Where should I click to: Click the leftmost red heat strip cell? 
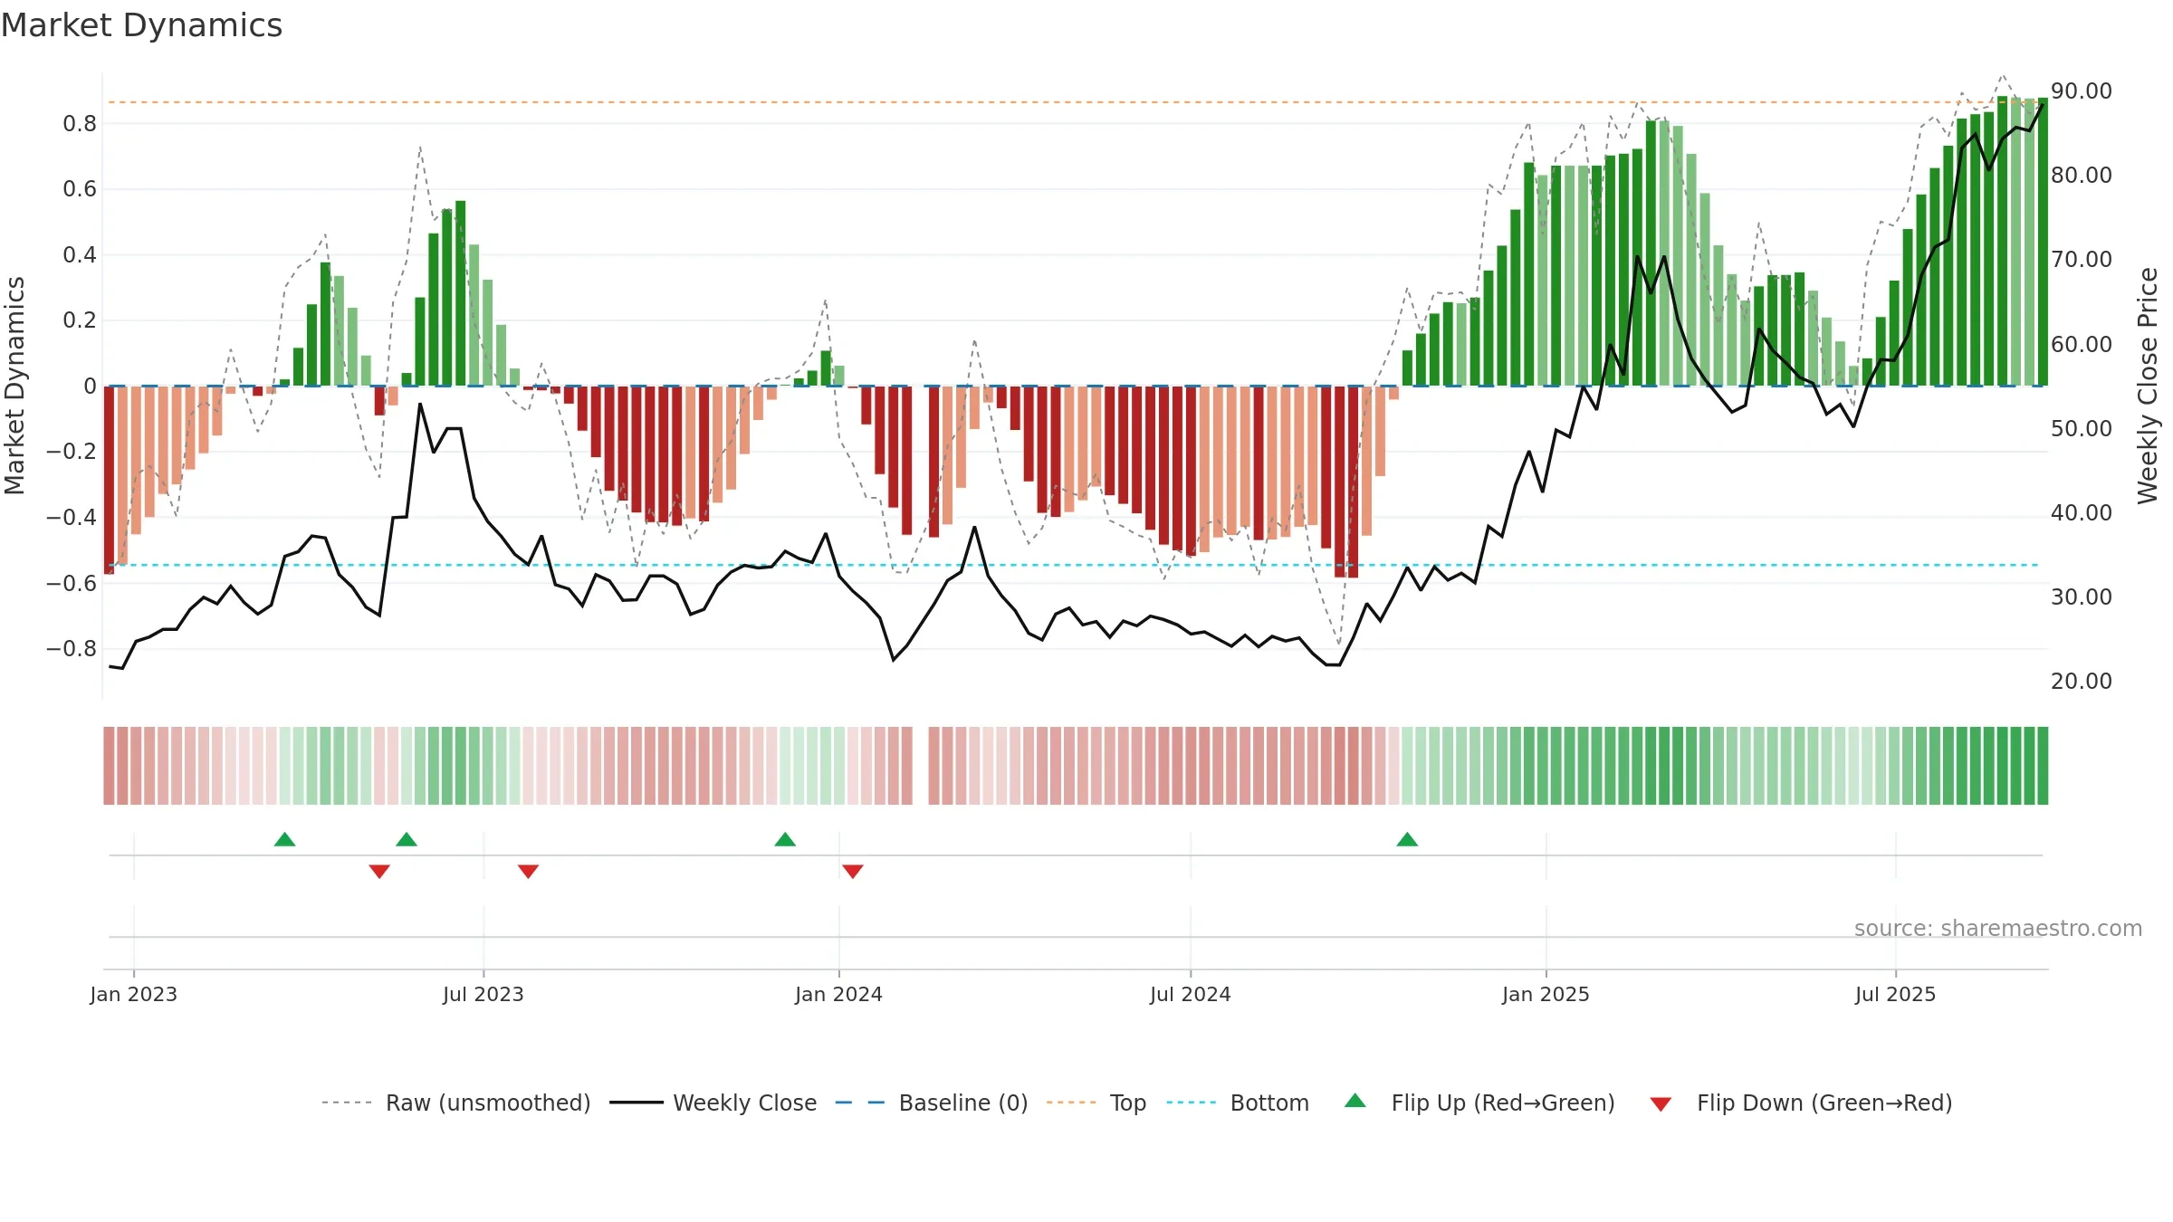109,765
